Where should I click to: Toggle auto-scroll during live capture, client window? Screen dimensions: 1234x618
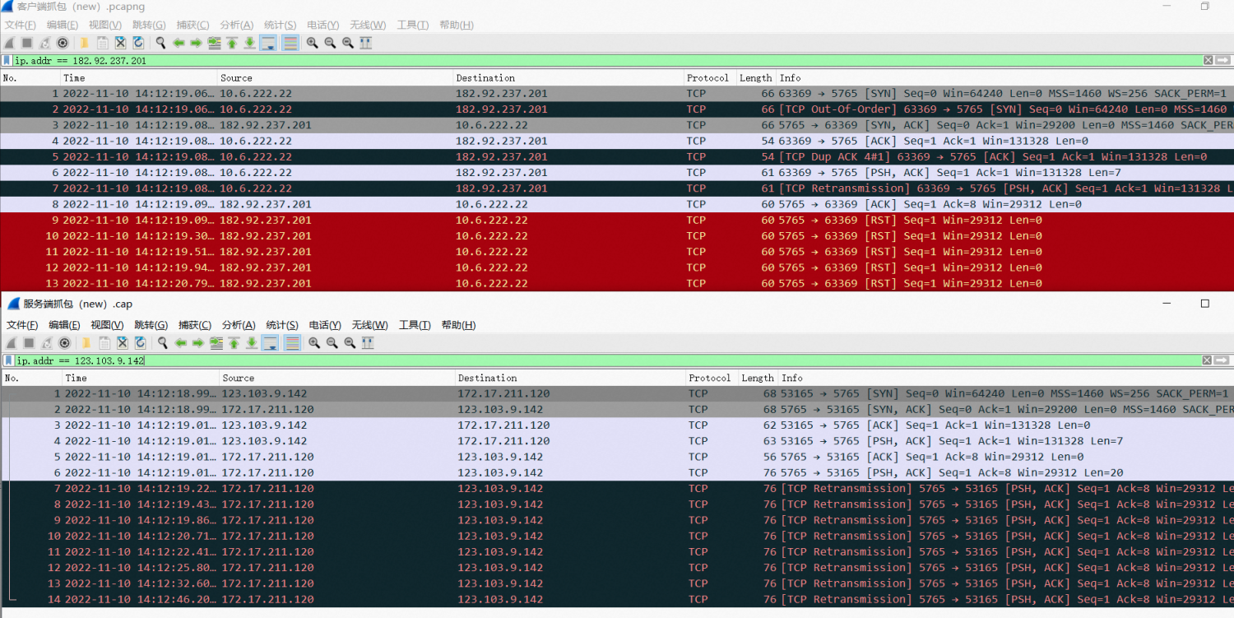coord(268,43)
